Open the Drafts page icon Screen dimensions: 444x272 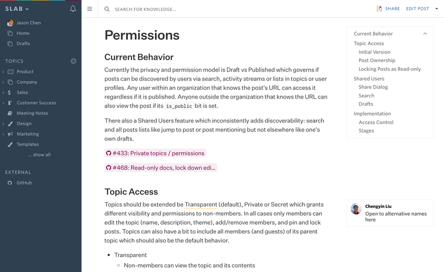click(x=10, y=44)
